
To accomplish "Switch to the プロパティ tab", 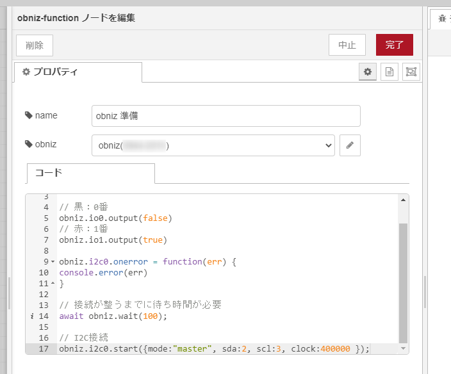I will [x=78, y=72].
